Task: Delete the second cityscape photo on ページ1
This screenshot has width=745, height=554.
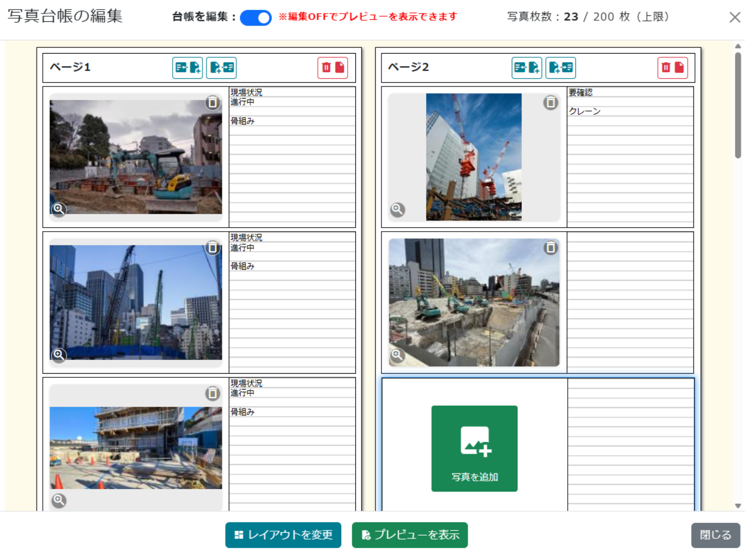Action: tap(213, 247)
